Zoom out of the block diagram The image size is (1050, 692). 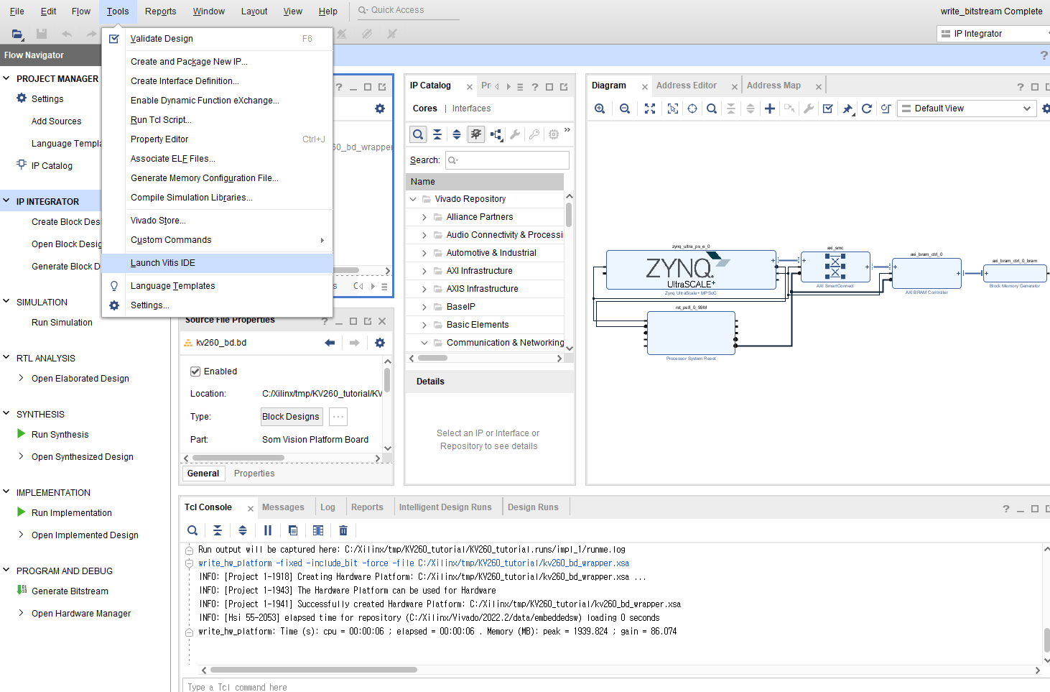pyautogui.click(x=625, y=109)
